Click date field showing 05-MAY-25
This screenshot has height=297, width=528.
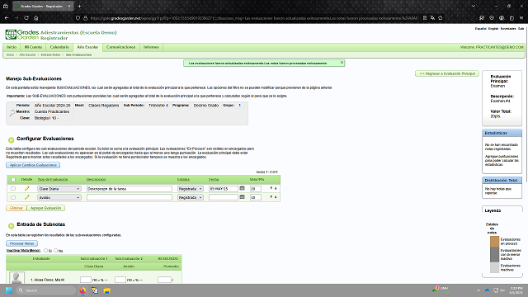(x=224, y=189)
